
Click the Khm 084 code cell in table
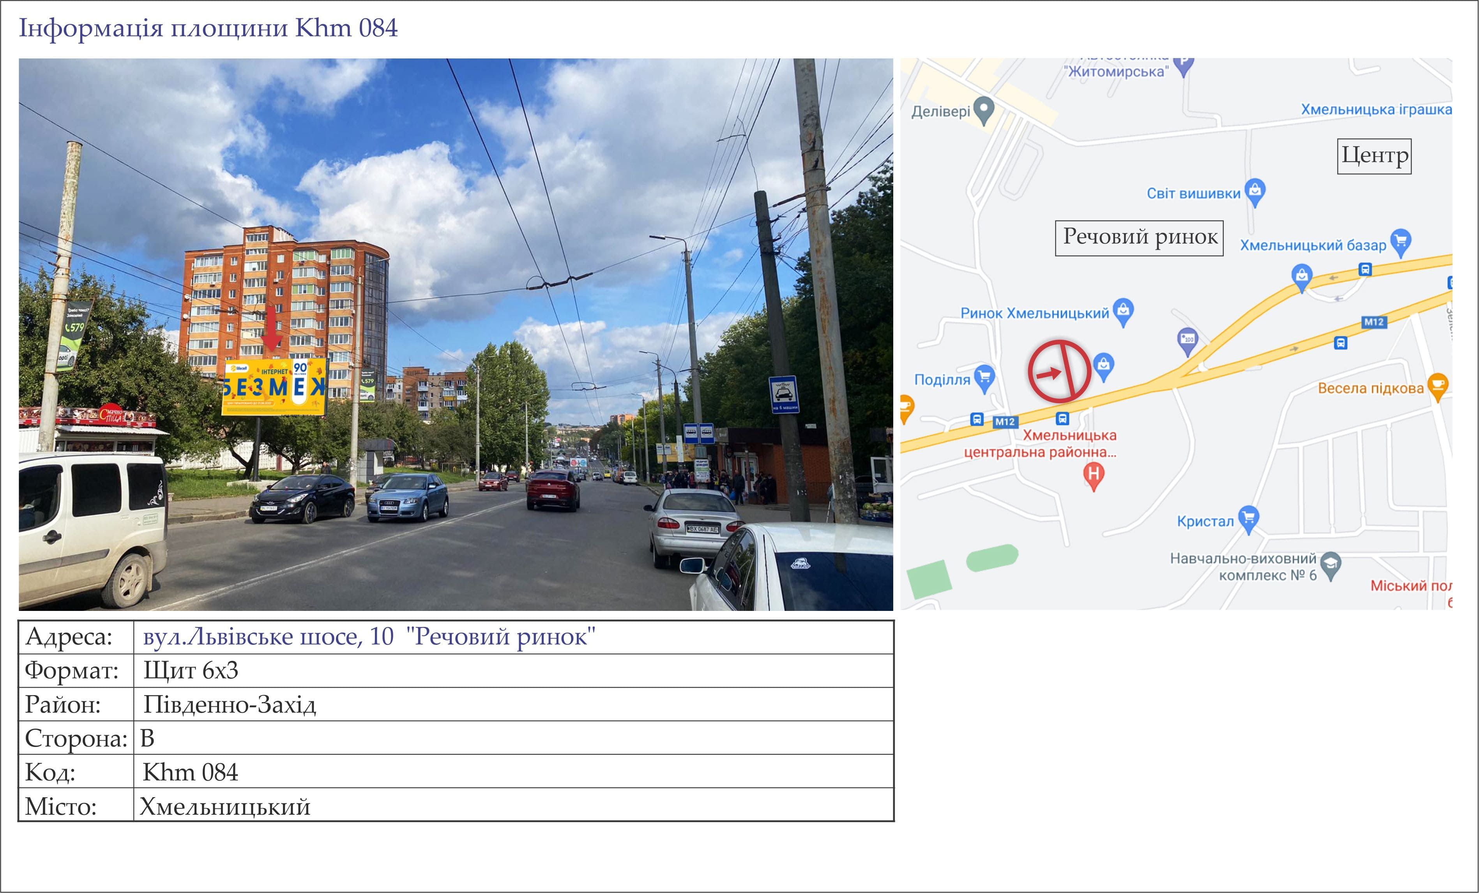pyautogui.click(x=513, y=772)
